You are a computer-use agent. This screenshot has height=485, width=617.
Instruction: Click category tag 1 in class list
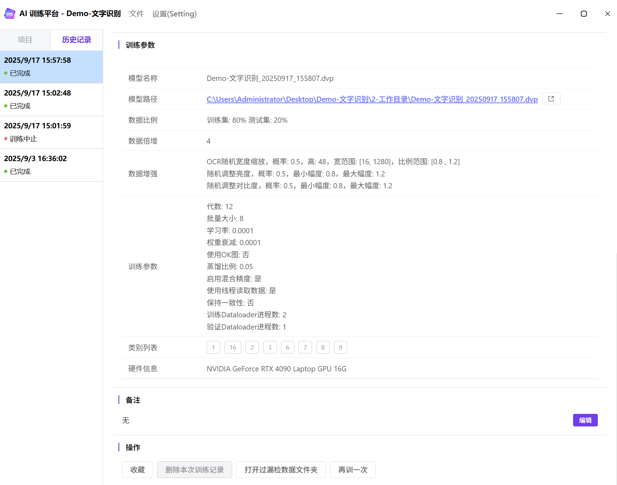coord(213,348)
